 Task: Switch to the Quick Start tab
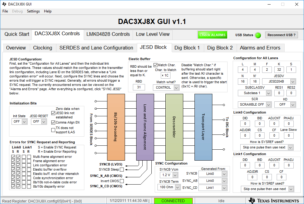17,34
